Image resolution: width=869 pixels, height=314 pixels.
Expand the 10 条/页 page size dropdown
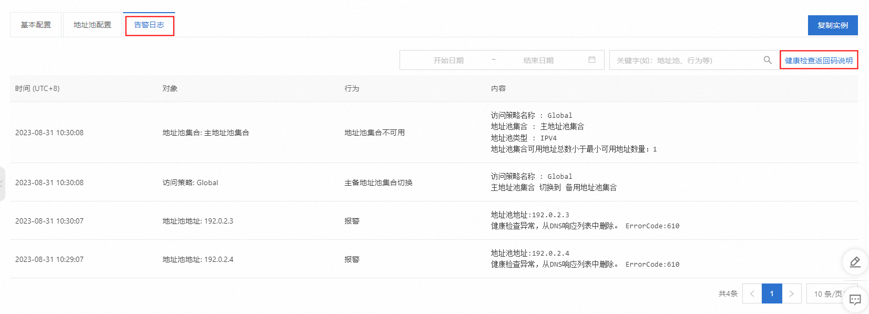(827, 293)
